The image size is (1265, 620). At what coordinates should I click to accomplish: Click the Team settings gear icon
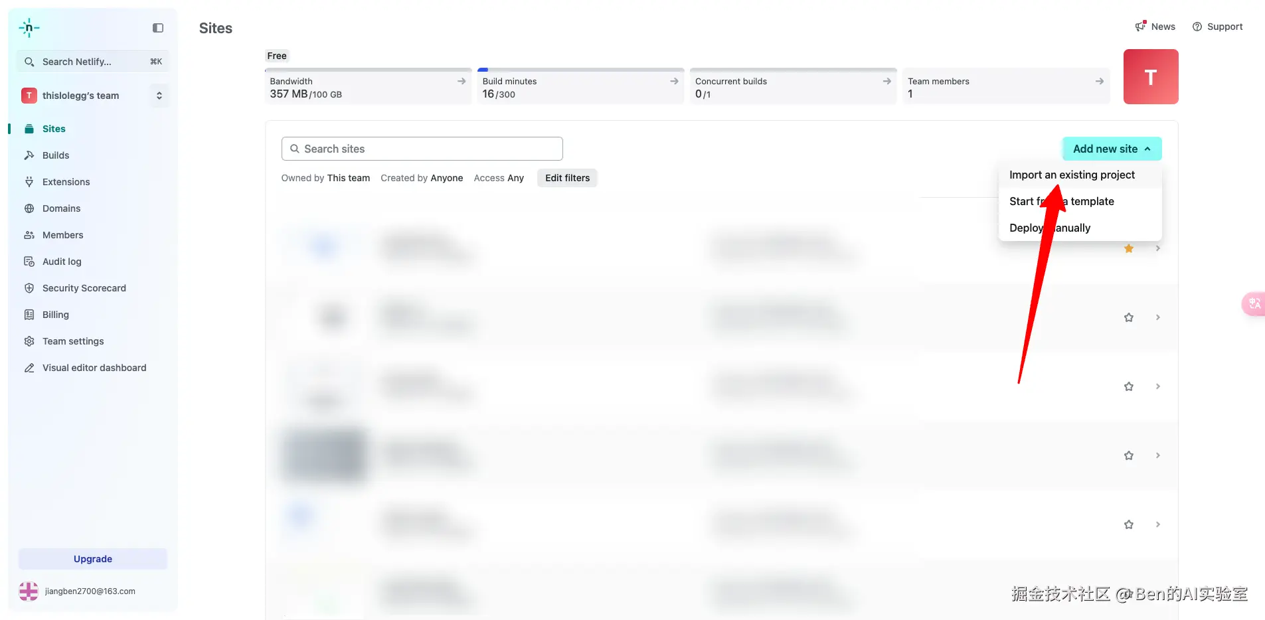tap(29, 341)
